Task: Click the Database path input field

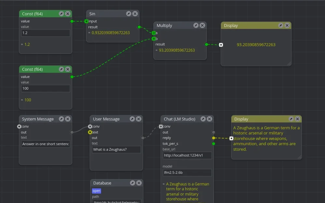Action: tap(116, 201)
